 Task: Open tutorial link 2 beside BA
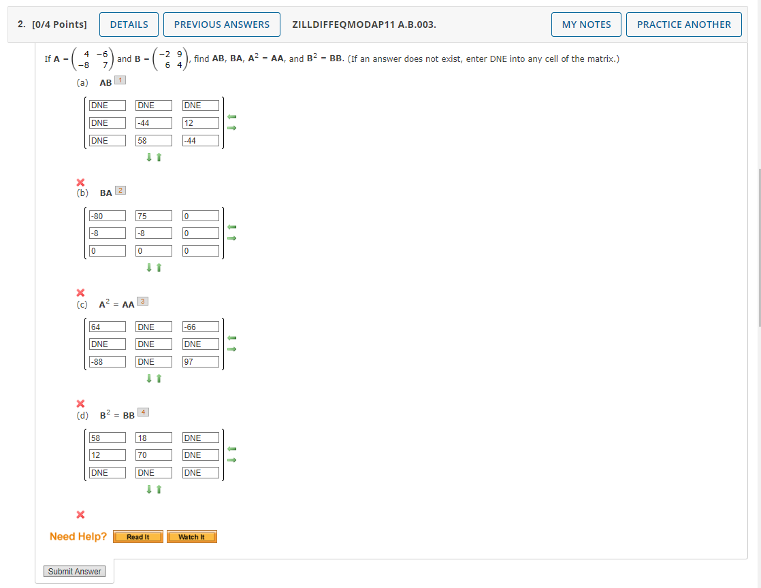(120, 190)
